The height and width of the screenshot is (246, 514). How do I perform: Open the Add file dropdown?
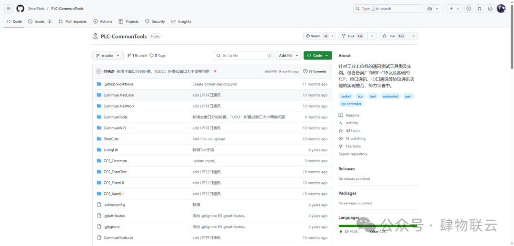coord(288,56)
